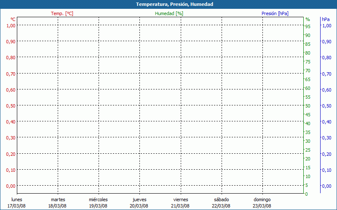Click the "domingo 23/03/08" date label
This screenshot has height=210, width=337.
point(262,202)
